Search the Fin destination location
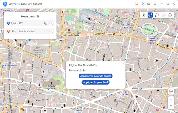Image resolution: width=178 pixels, height=113 pixels. [51, 31]
